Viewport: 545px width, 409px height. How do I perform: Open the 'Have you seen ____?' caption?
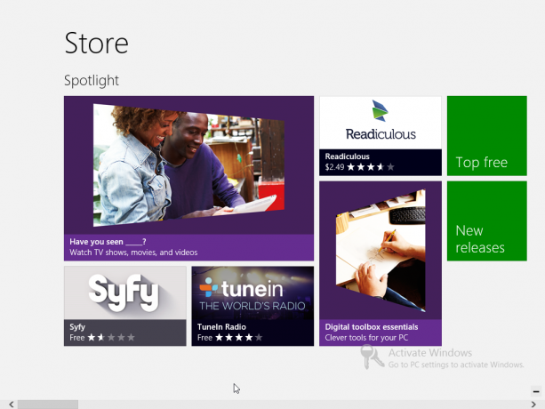108,242
